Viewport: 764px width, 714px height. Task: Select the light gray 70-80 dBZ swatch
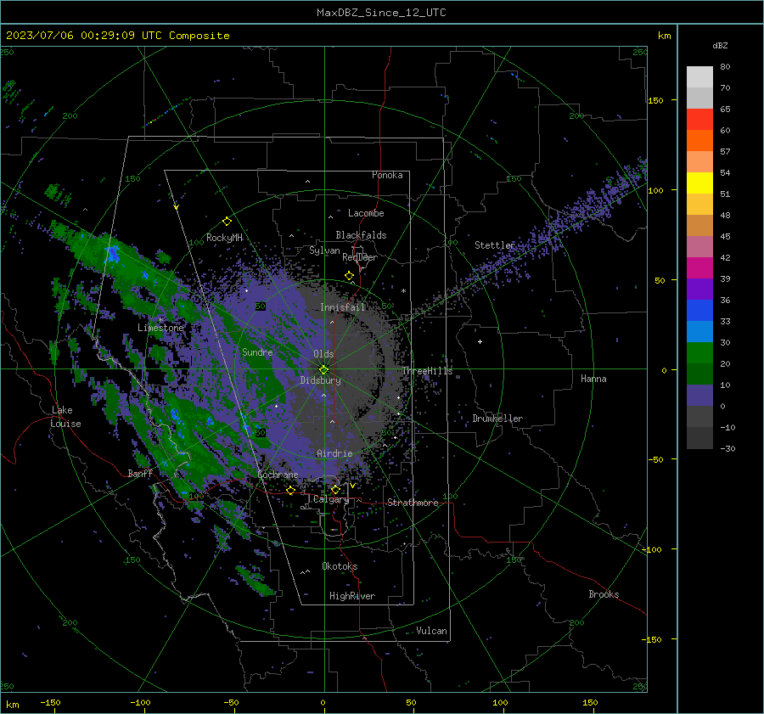699,77
